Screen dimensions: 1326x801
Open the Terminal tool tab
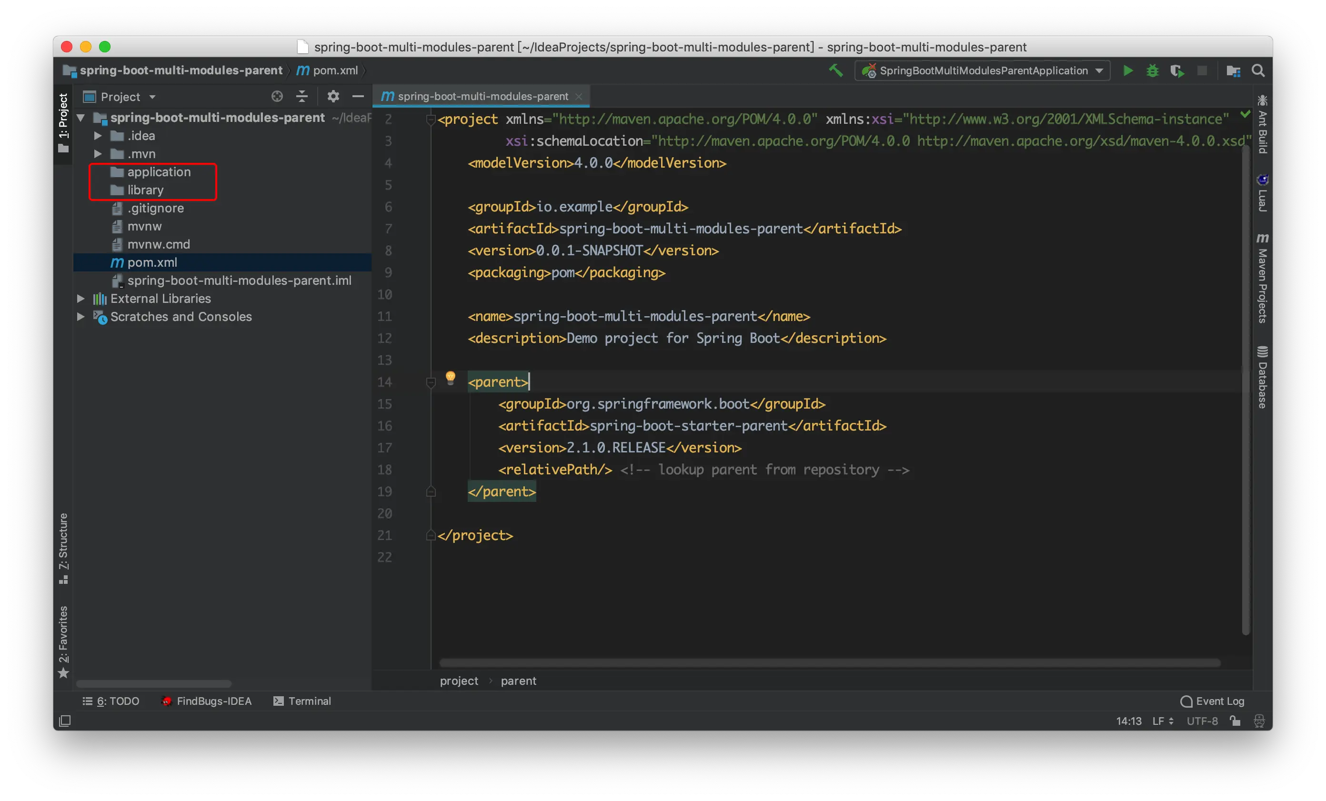[x=302, y=701]
